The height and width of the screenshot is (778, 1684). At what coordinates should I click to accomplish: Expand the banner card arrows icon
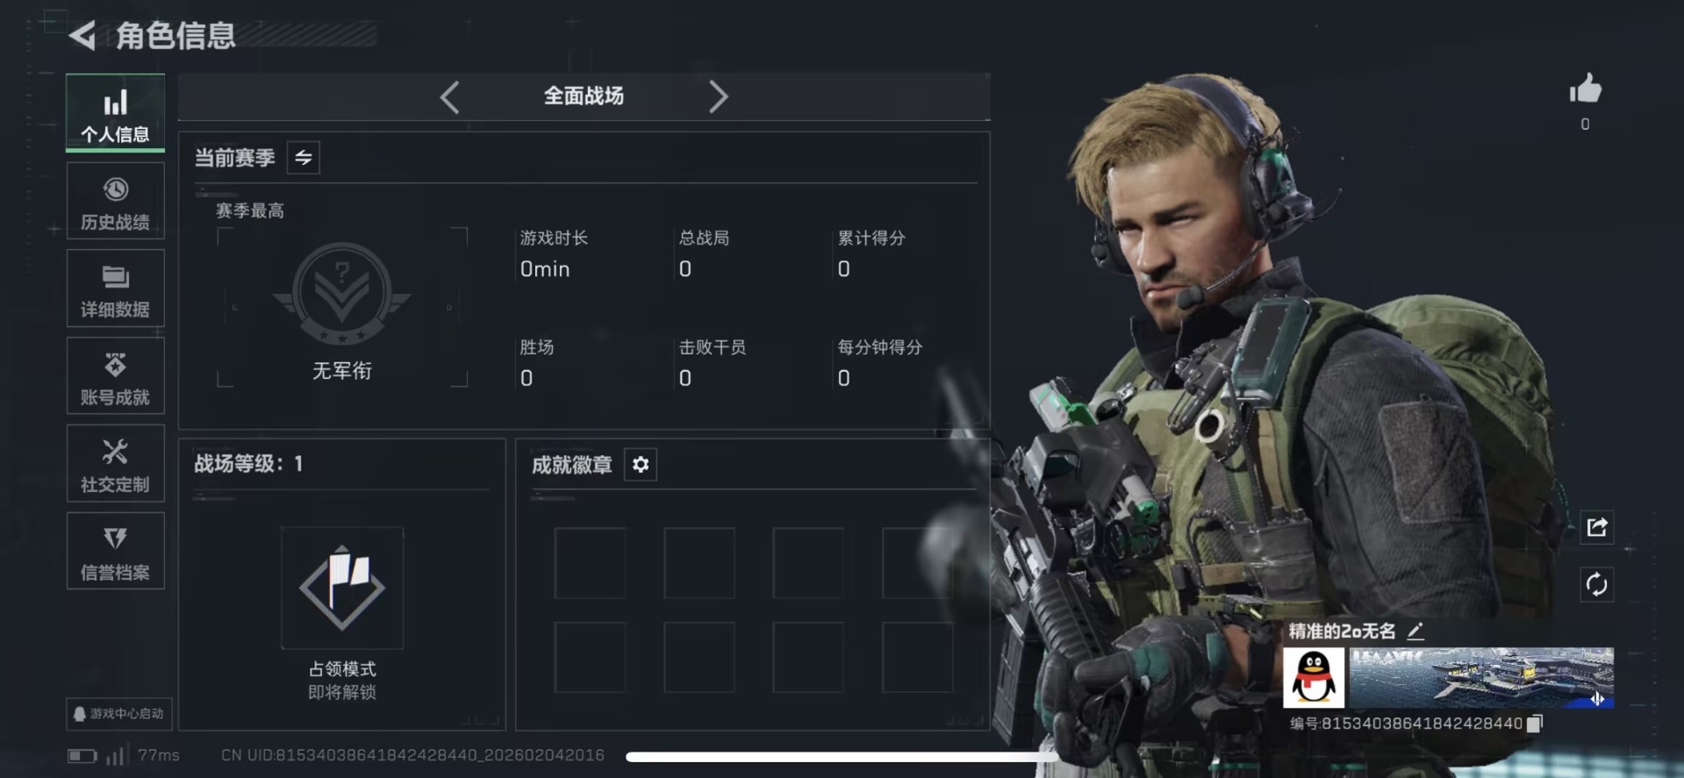(1597, 699)
